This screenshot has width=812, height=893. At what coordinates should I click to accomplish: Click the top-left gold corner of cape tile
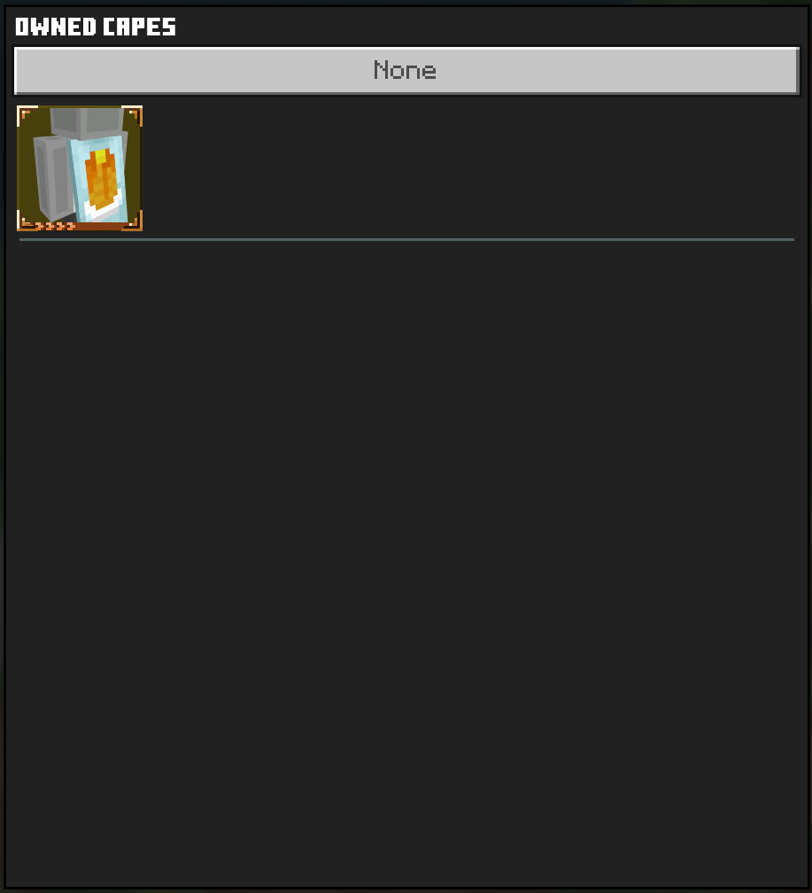click(x=27, y=115)
